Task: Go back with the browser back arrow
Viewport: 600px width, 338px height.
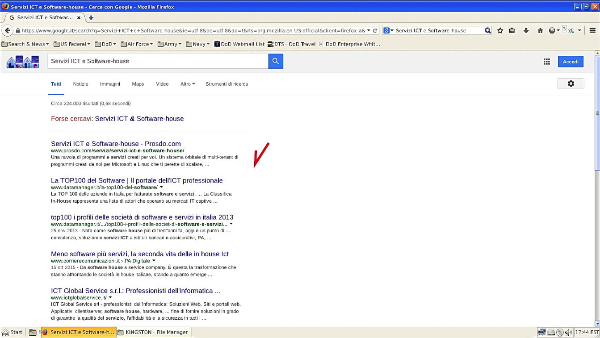Action: pyautogui.click(x=7, y=30)
